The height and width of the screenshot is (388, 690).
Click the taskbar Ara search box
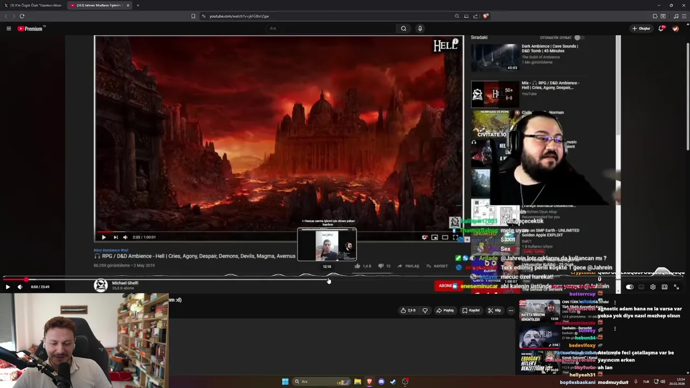coord(321,382)
